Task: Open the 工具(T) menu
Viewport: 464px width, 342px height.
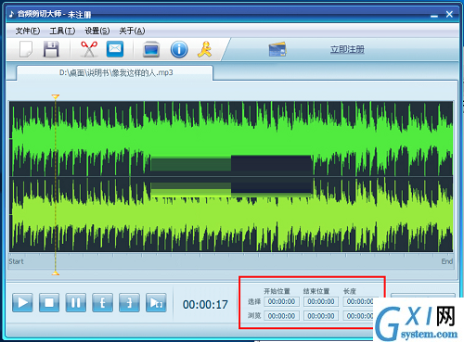Action: click(62, 31)
